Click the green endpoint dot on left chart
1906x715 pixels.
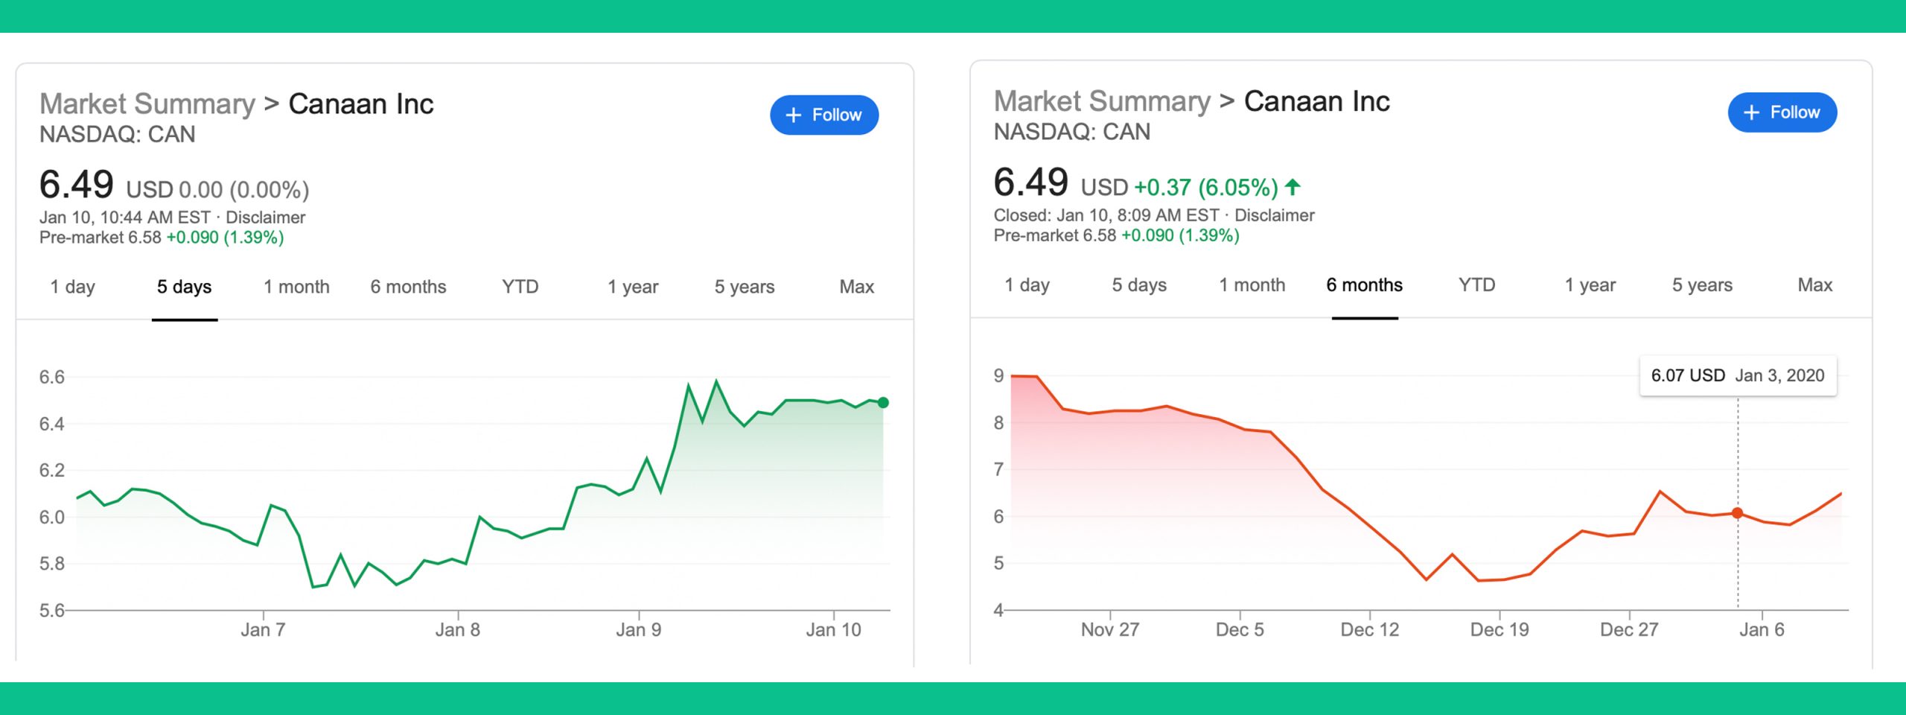(x=883, y=402)
